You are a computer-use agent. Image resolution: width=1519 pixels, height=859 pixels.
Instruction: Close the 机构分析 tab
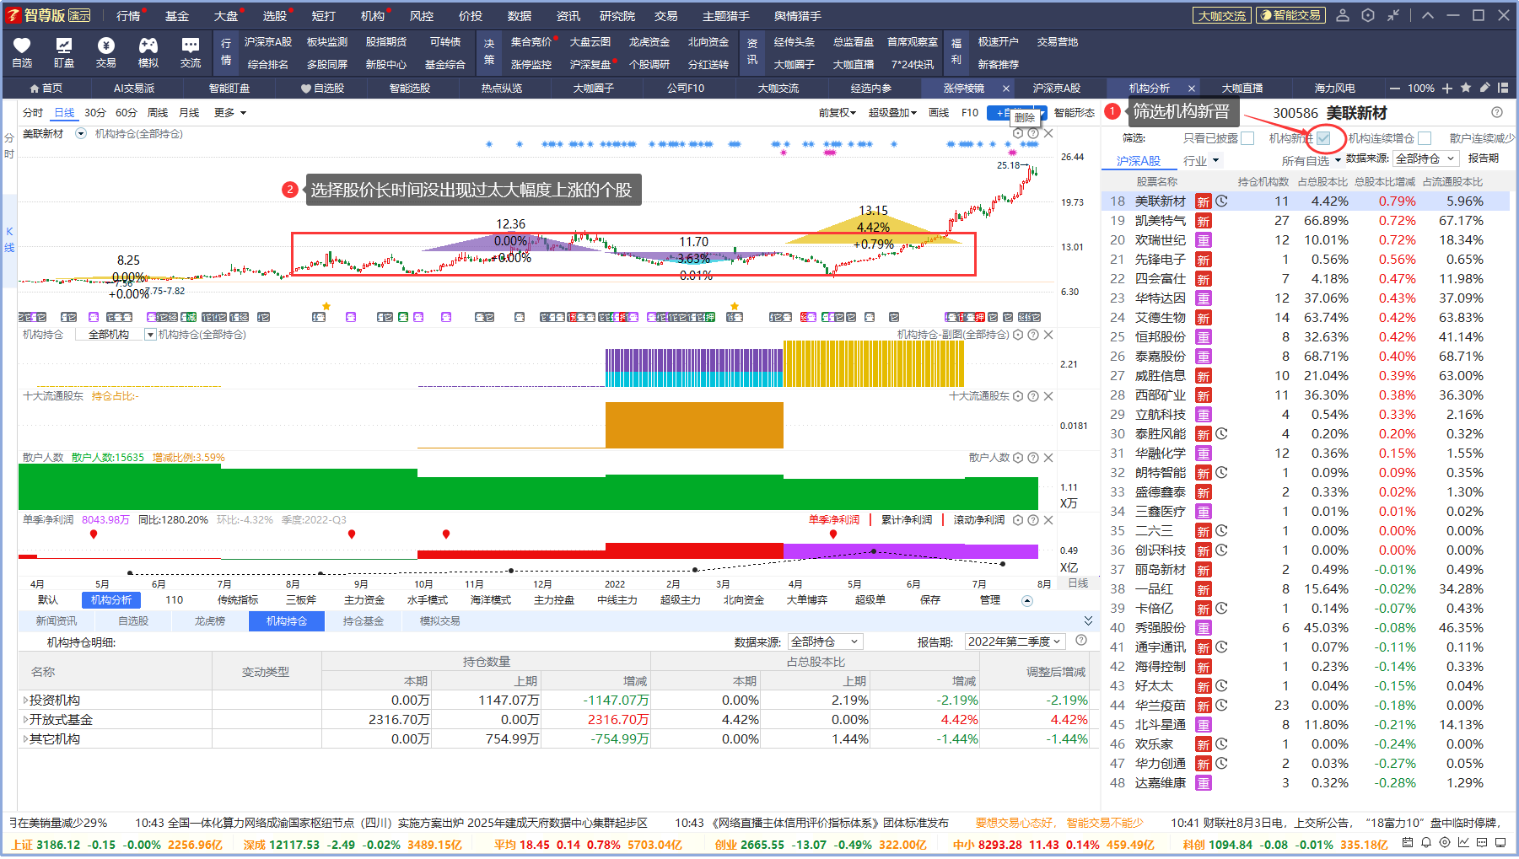click(1192, 88)
